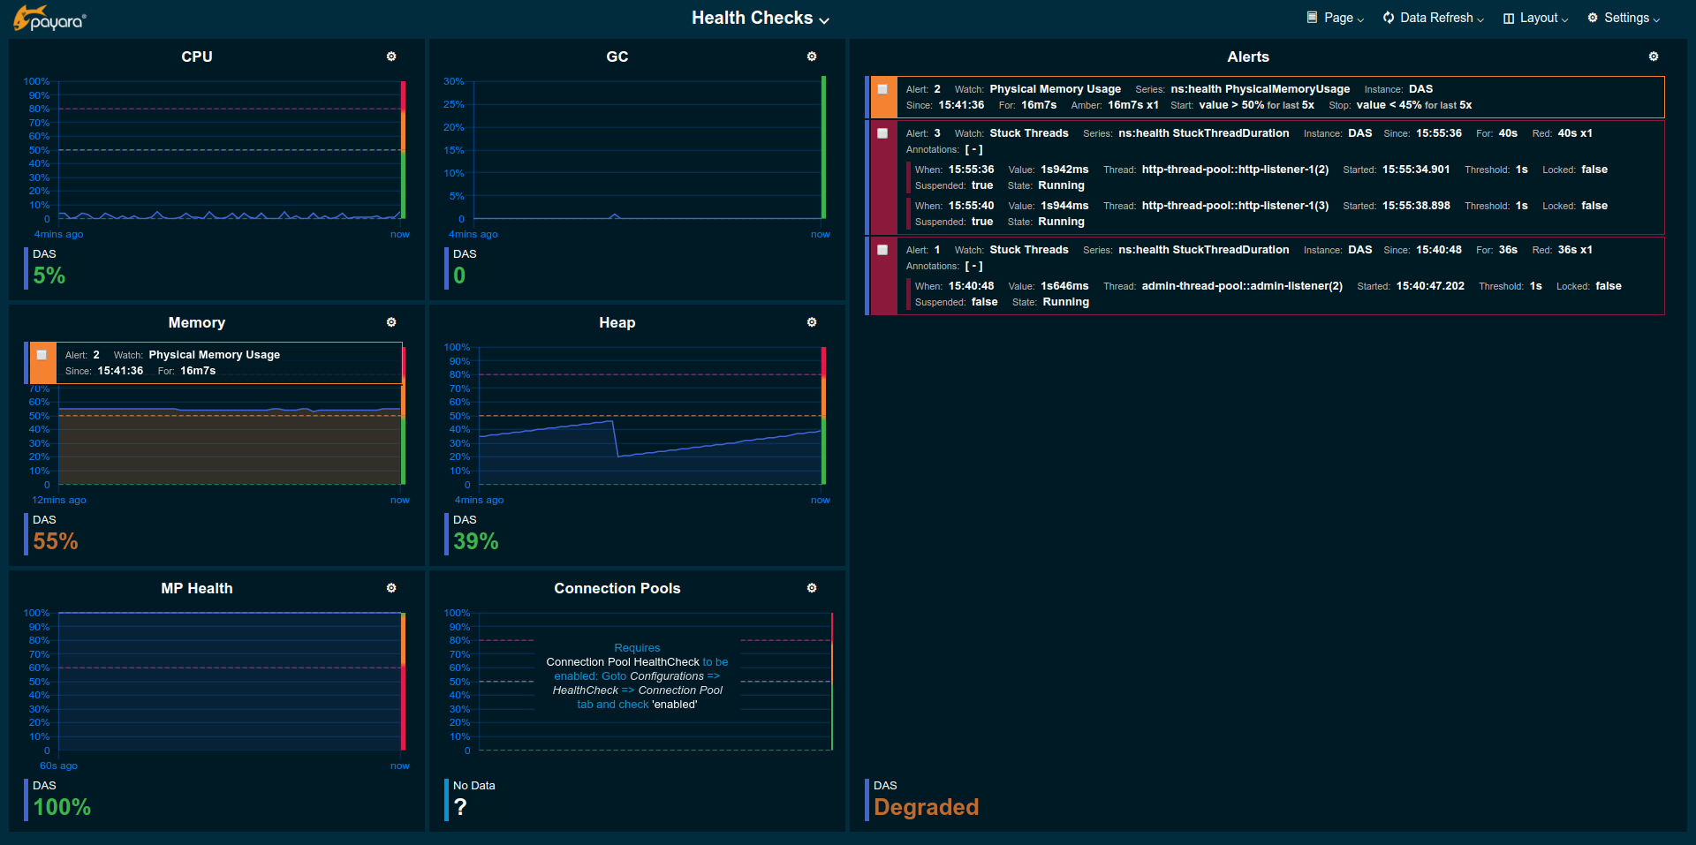The width and height of the screenshot is (1696, 845).
Task: Check the Stuck Threads alert 3 checkbox
Action: coord(882,133)
